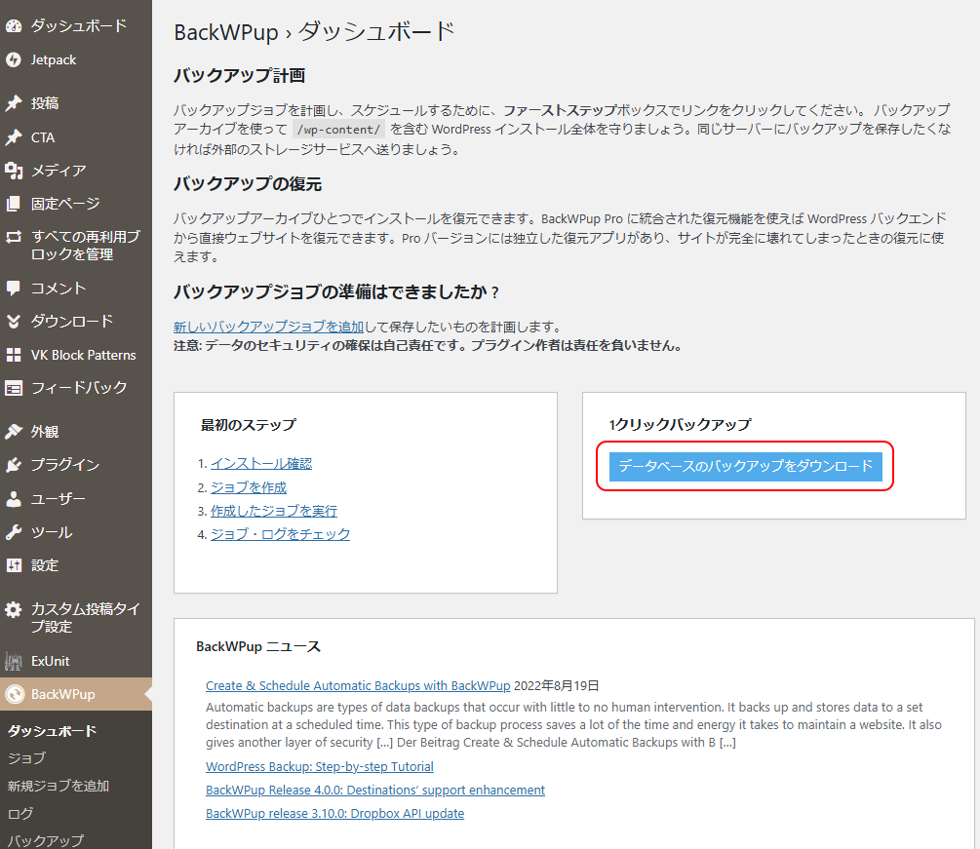Click the /wp-content/ code text

coord(338,130)
